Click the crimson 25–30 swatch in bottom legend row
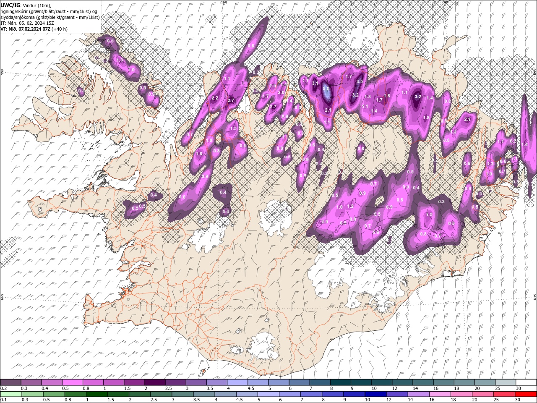The height and width of the screenshot is (403, 537). [505, 394]
